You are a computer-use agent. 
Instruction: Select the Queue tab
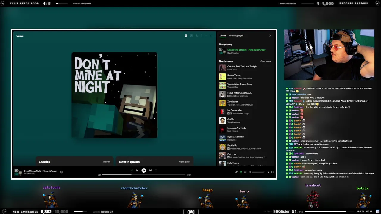[223, 36]
